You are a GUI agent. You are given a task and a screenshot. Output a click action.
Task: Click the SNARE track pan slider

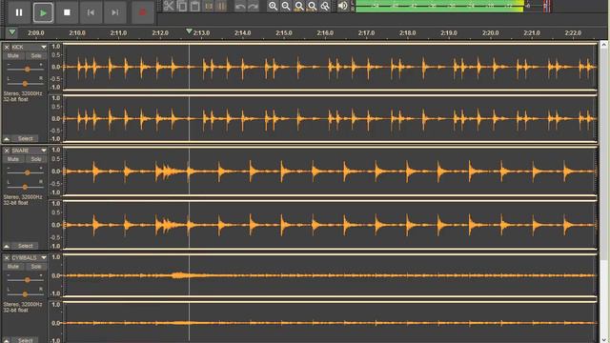coord(25,187)
